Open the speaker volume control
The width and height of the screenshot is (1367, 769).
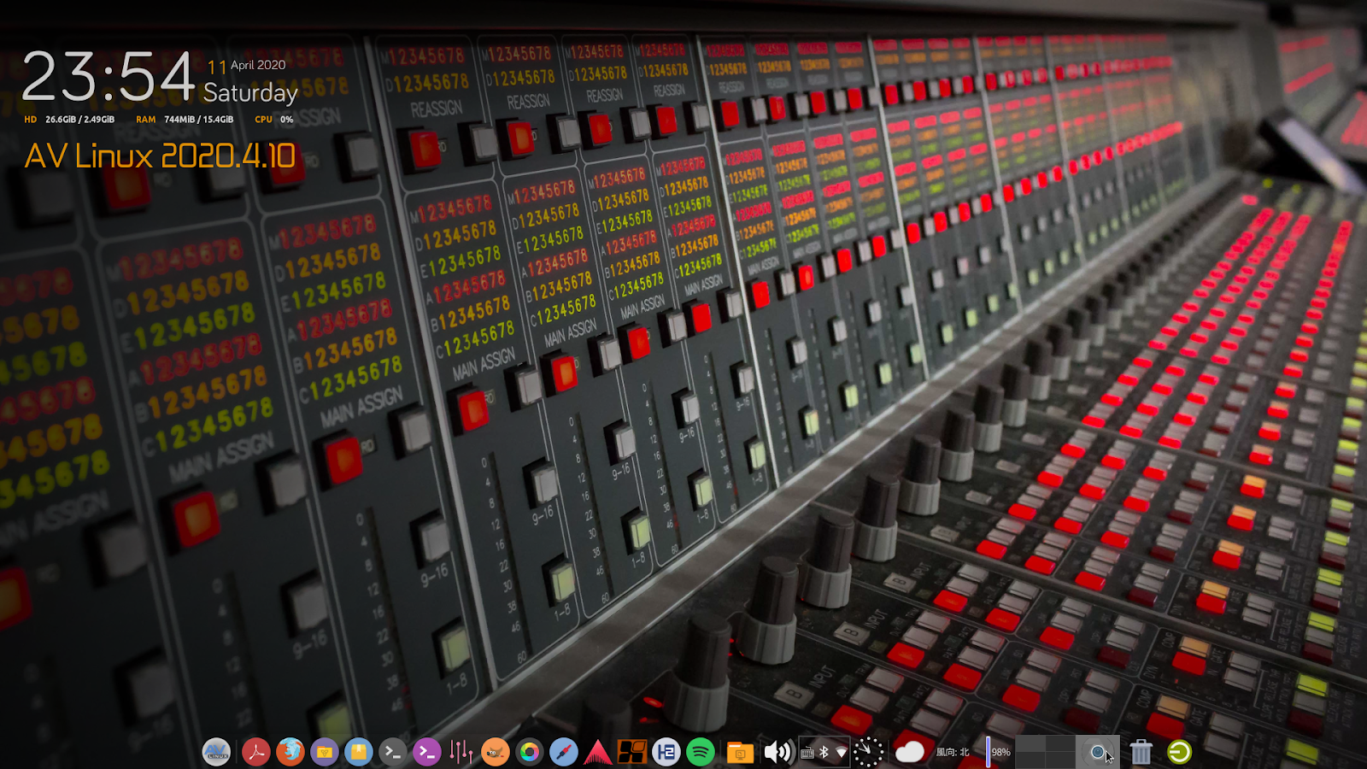coord(777,752)
